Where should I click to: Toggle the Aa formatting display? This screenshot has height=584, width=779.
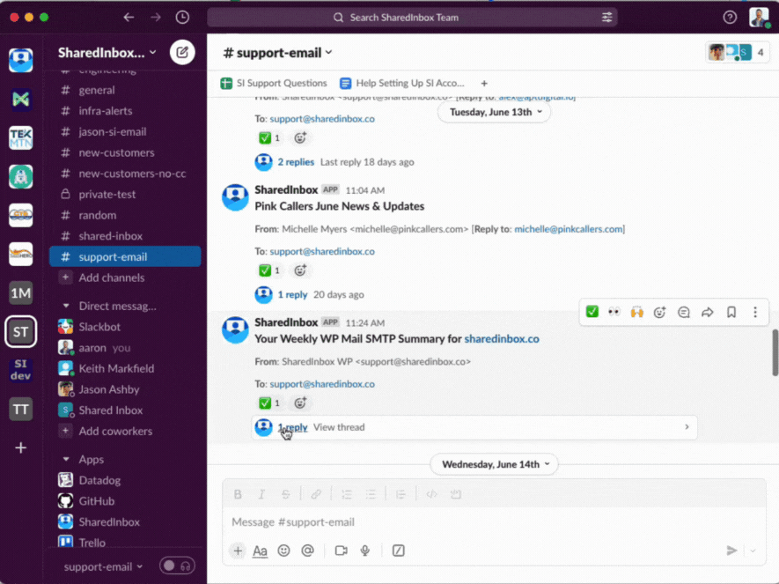point(260,551)
